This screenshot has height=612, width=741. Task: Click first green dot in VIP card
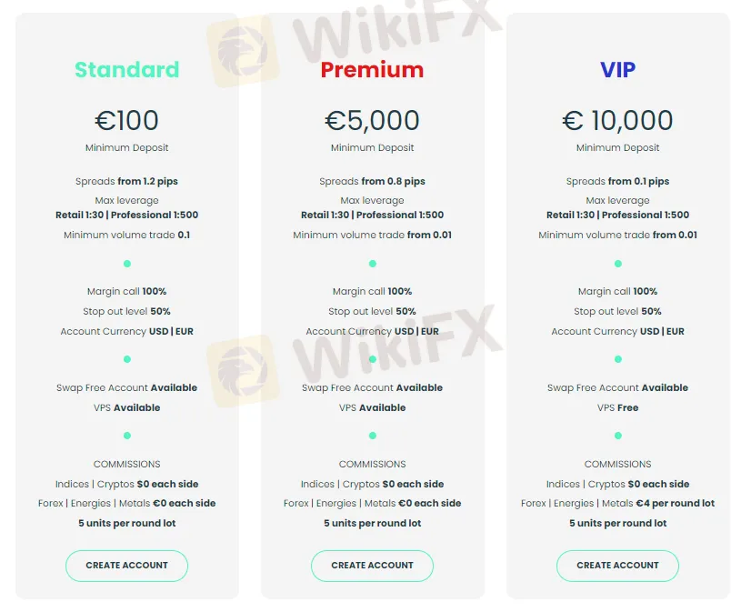[x=618, y=264]
